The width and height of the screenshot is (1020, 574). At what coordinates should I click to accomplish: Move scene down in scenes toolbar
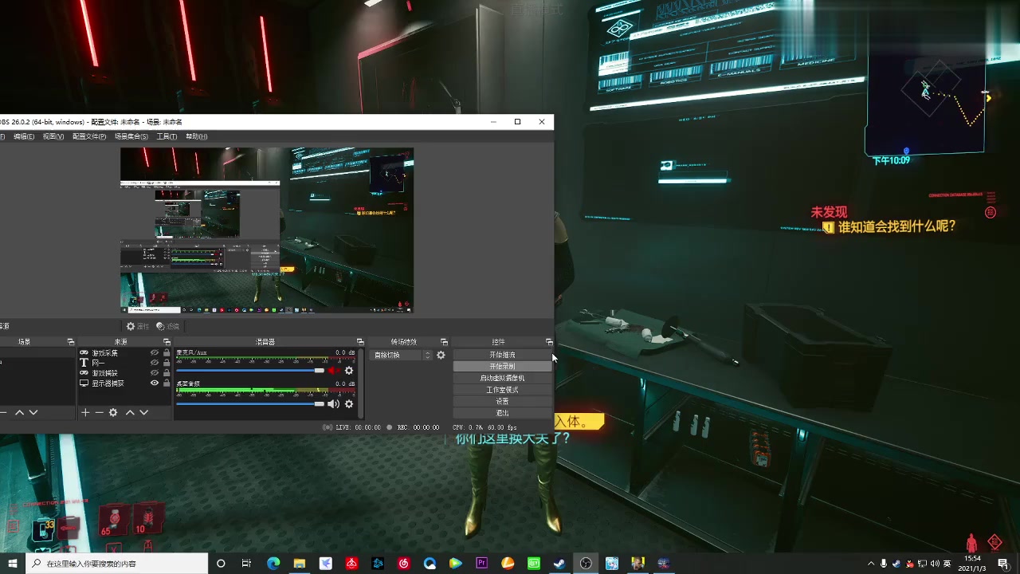pos(33,412)
